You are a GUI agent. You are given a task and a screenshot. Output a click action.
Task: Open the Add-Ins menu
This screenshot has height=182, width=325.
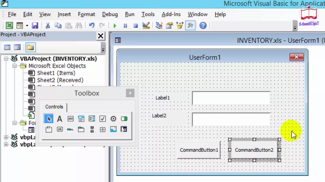[171, 14]
